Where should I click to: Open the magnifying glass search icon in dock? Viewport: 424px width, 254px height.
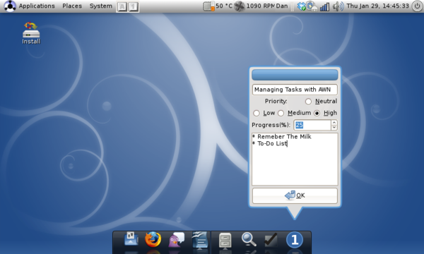[x=249, y=239]
